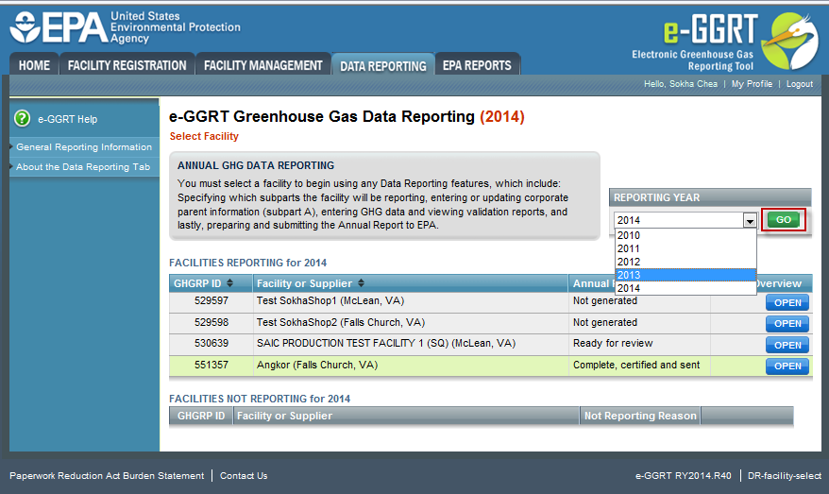This screenshot has width=829, height=494.
Task: Open About the Data Reporting Tab
Action: 83,166
